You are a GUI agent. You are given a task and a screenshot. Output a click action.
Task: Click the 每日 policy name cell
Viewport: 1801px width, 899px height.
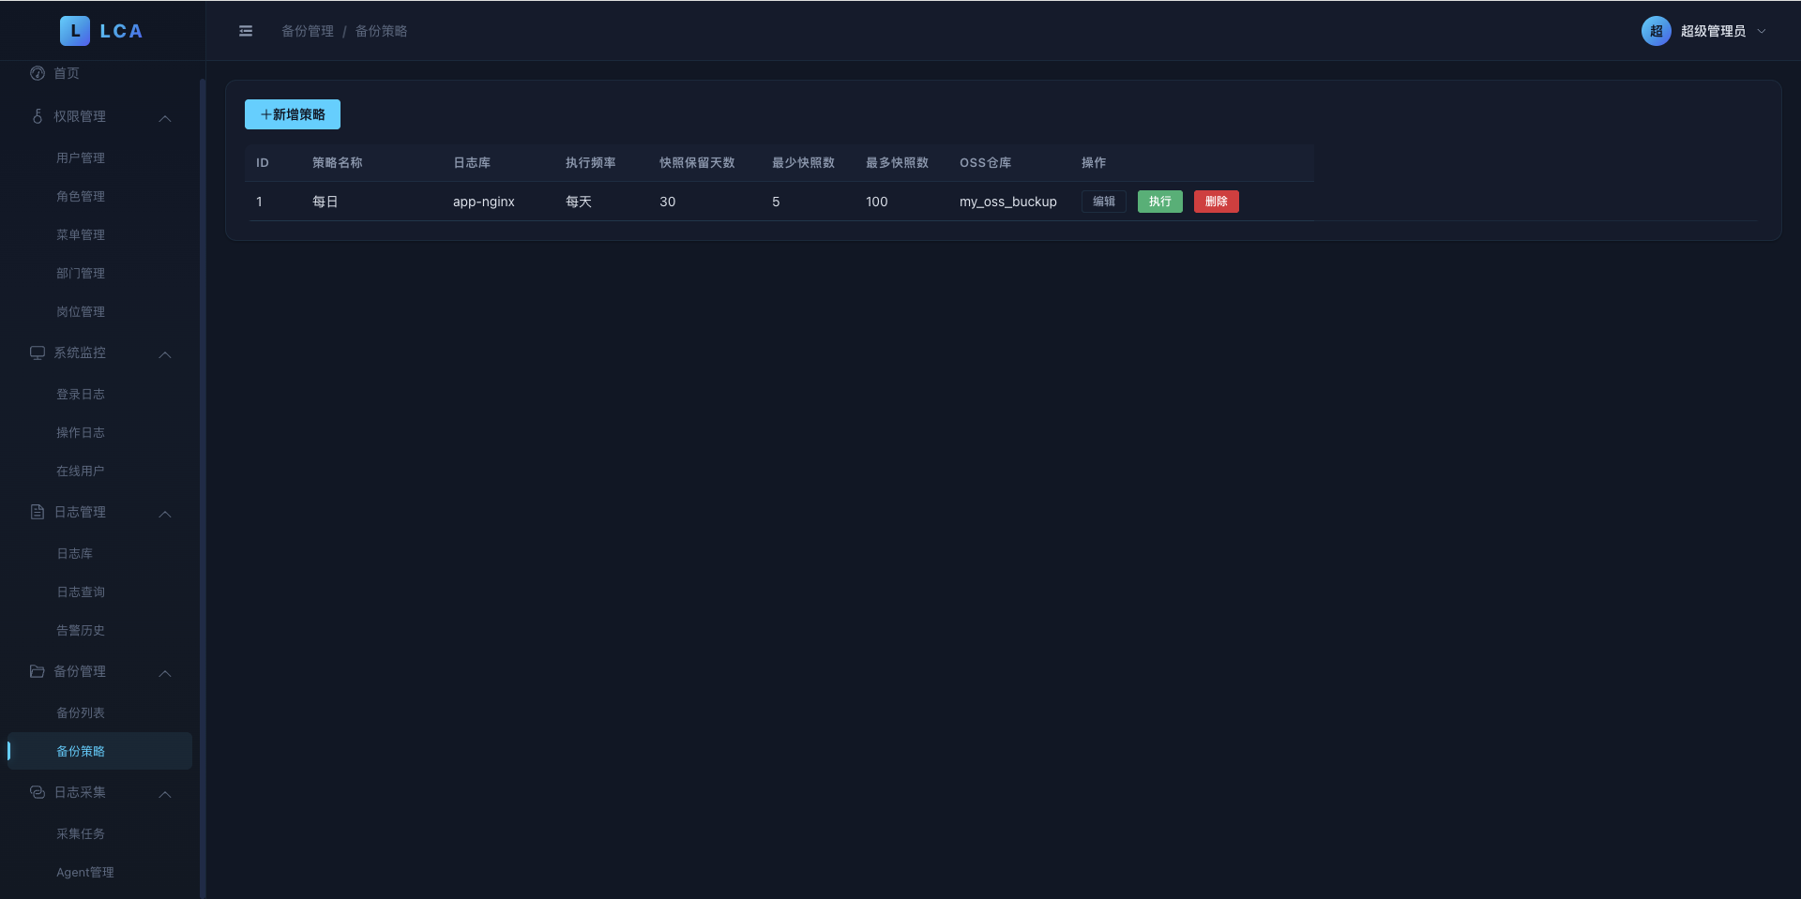[325, 202]
